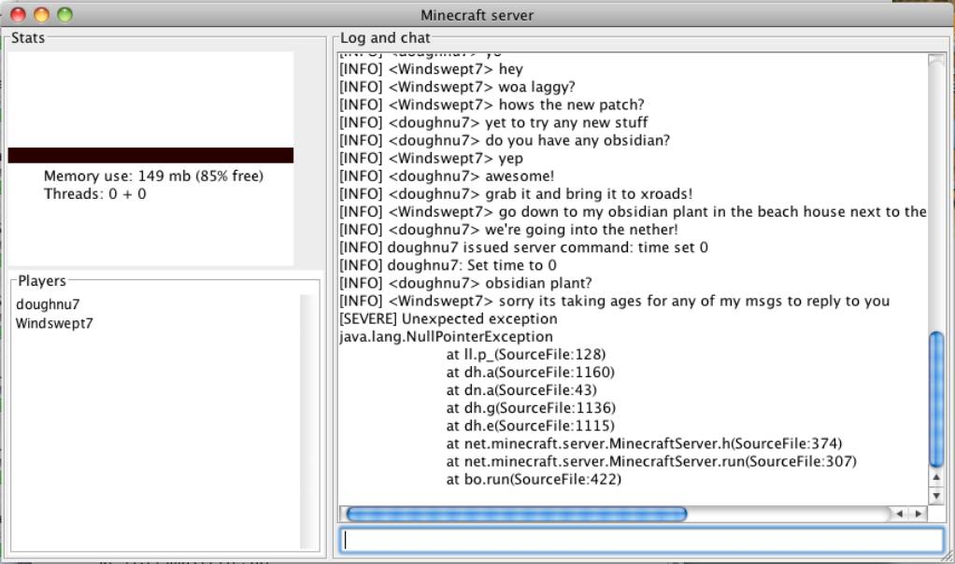The image size is (955, 564).
Task: Click the log scroll up arrow
Action: (x=936, y=477)
